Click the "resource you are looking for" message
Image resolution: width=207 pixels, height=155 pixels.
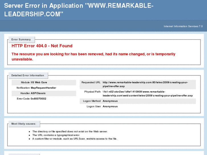click(x=93, y=57)
